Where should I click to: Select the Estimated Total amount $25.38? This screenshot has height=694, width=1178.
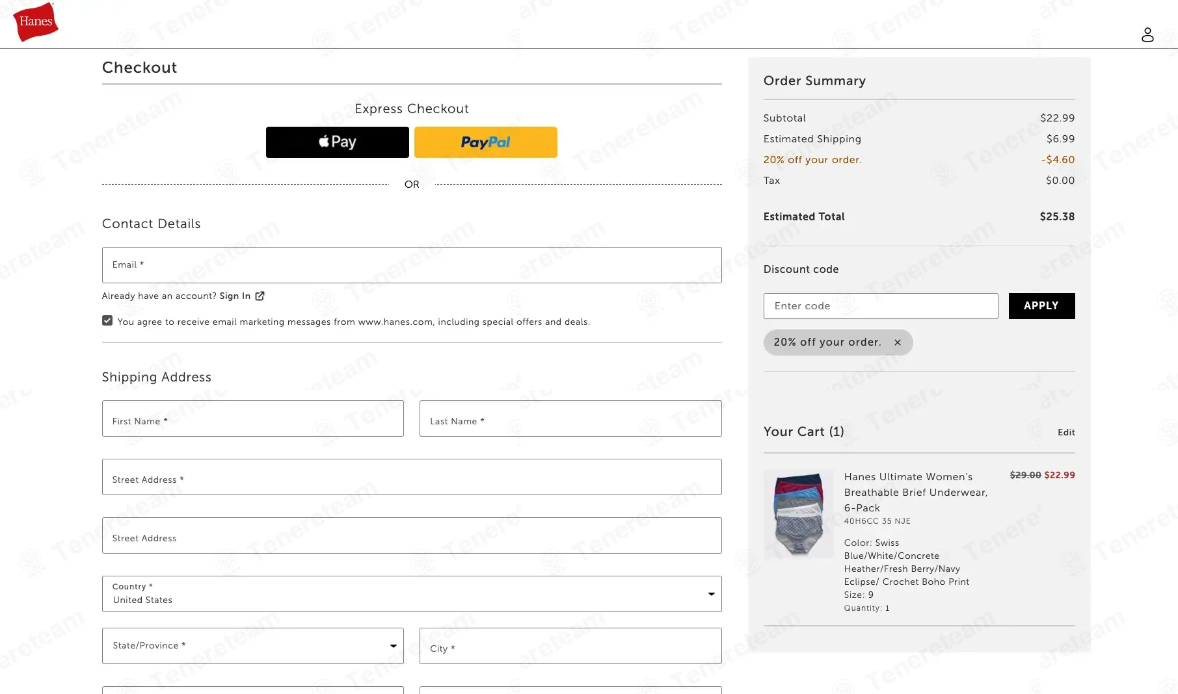pos(1057,217)
